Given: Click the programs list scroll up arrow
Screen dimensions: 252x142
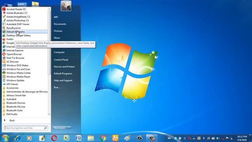Looking at the screenshot, I should [49, 9].
